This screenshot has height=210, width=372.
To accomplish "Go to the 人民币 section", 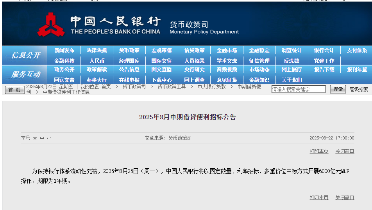I will (x=97, y=61).
